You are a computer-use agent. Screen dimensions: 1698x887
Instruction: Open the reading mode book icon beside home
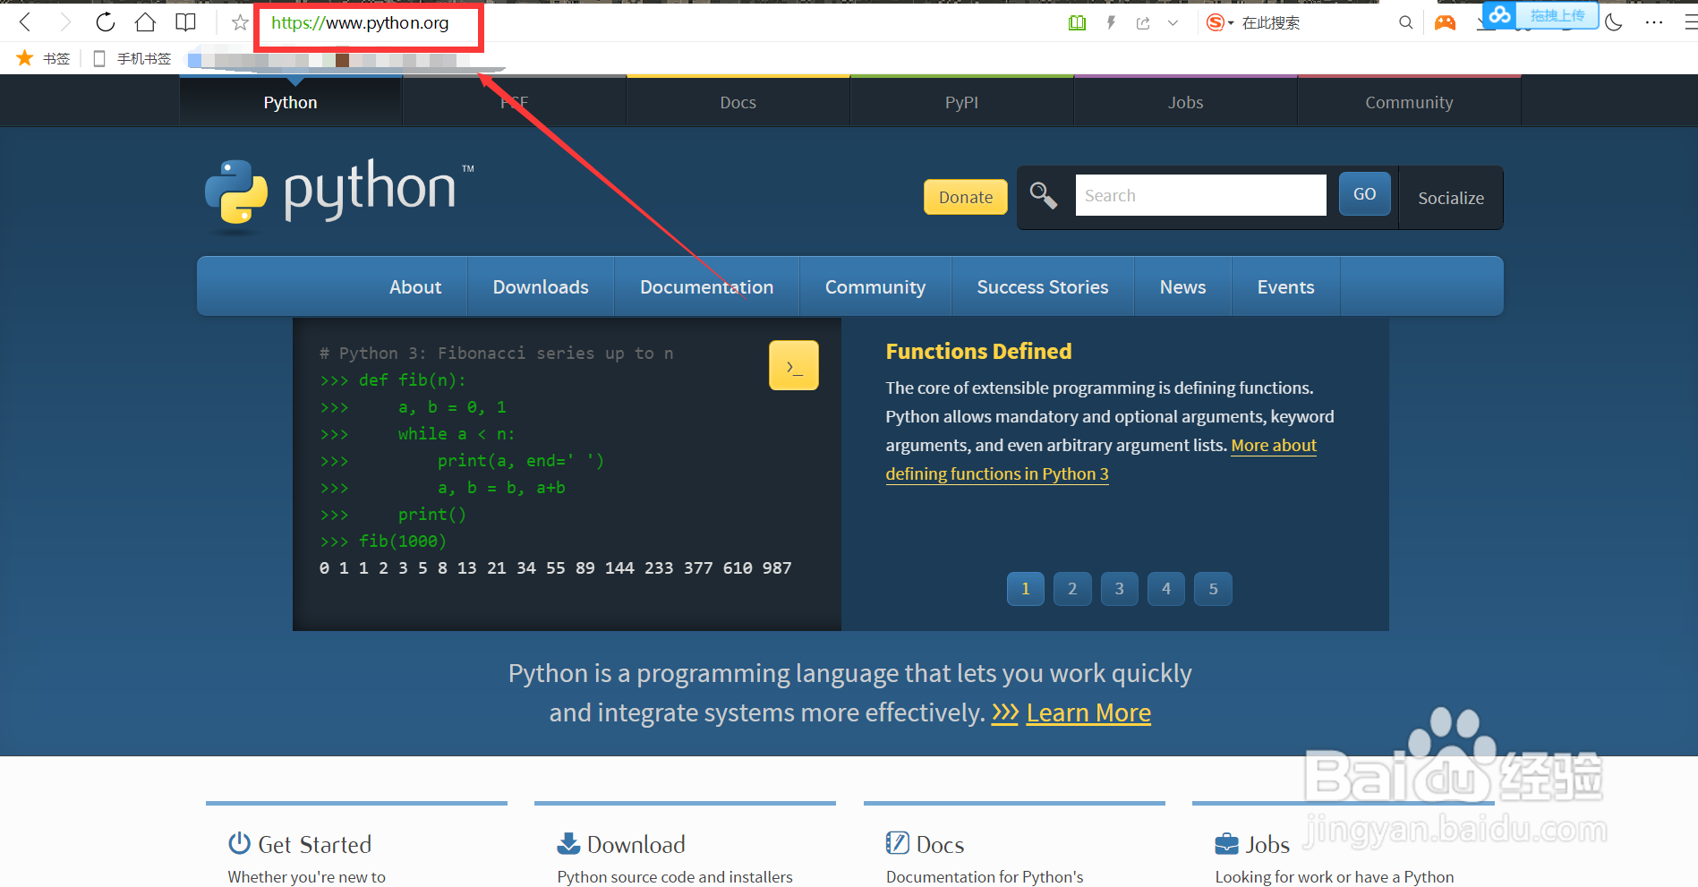click(x=185, y=22)
